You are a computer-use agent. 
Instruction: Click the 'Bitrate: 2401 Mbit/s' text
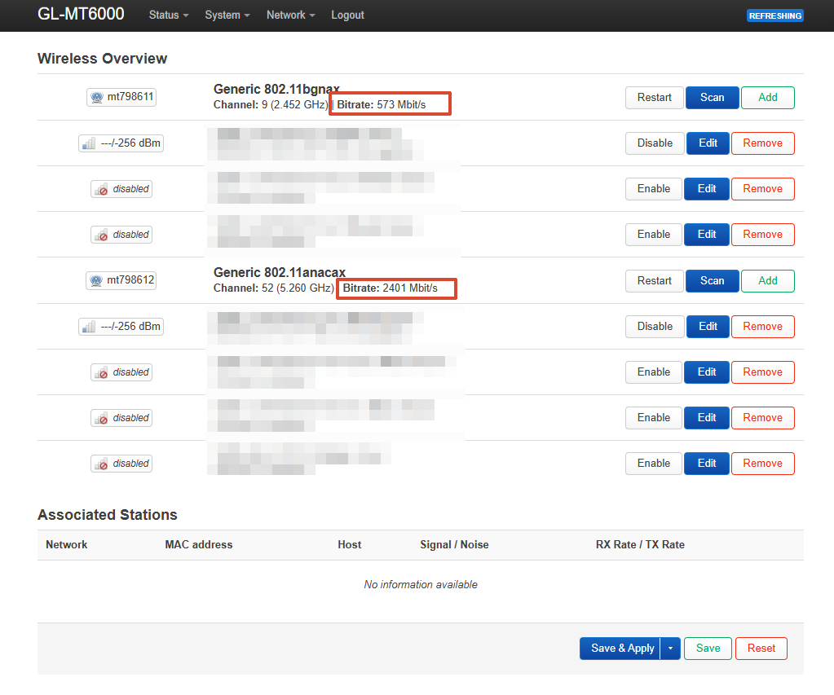[390, 288]
